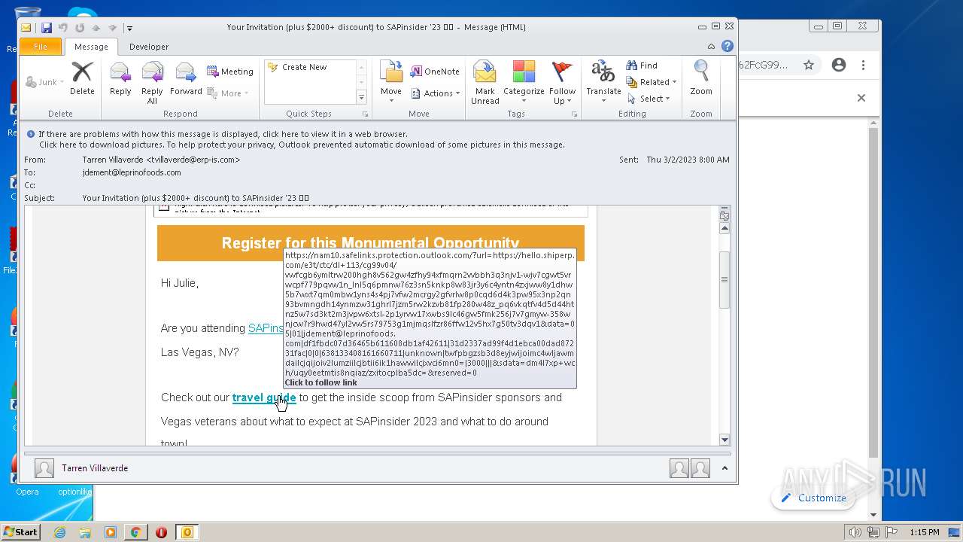Click Customize button in browser window
This screenshot has height=542, width=963.
tap(814, 498)
